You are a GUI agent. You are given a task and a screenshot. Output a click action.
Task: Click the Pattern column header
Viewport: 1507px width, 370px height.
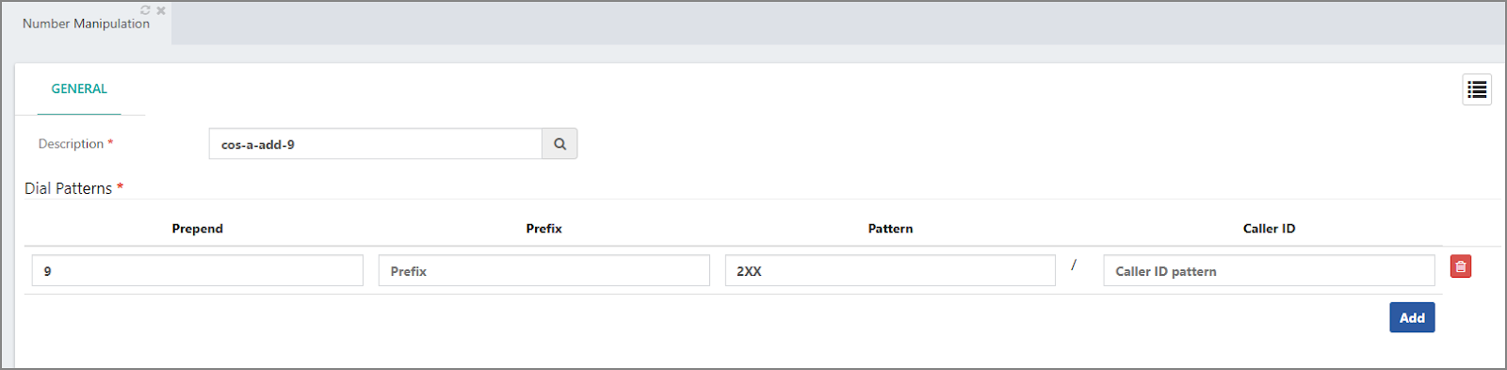(x=890, y=229)
